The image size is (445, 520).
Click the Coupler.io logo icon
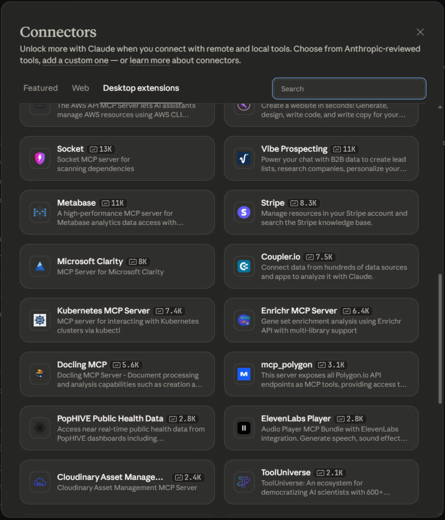[244, 266]
